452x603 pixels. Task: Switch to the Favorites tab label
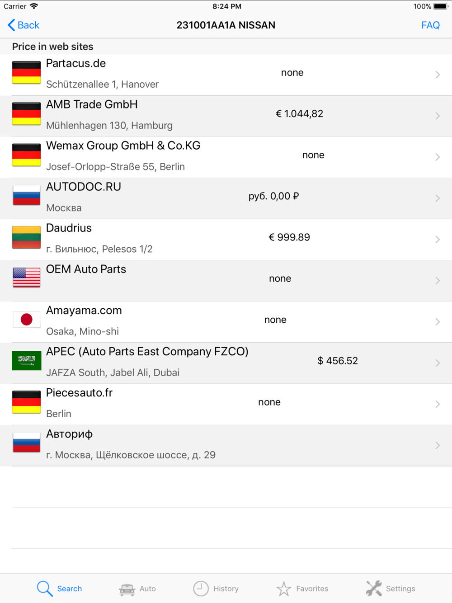tap(312, 589)
